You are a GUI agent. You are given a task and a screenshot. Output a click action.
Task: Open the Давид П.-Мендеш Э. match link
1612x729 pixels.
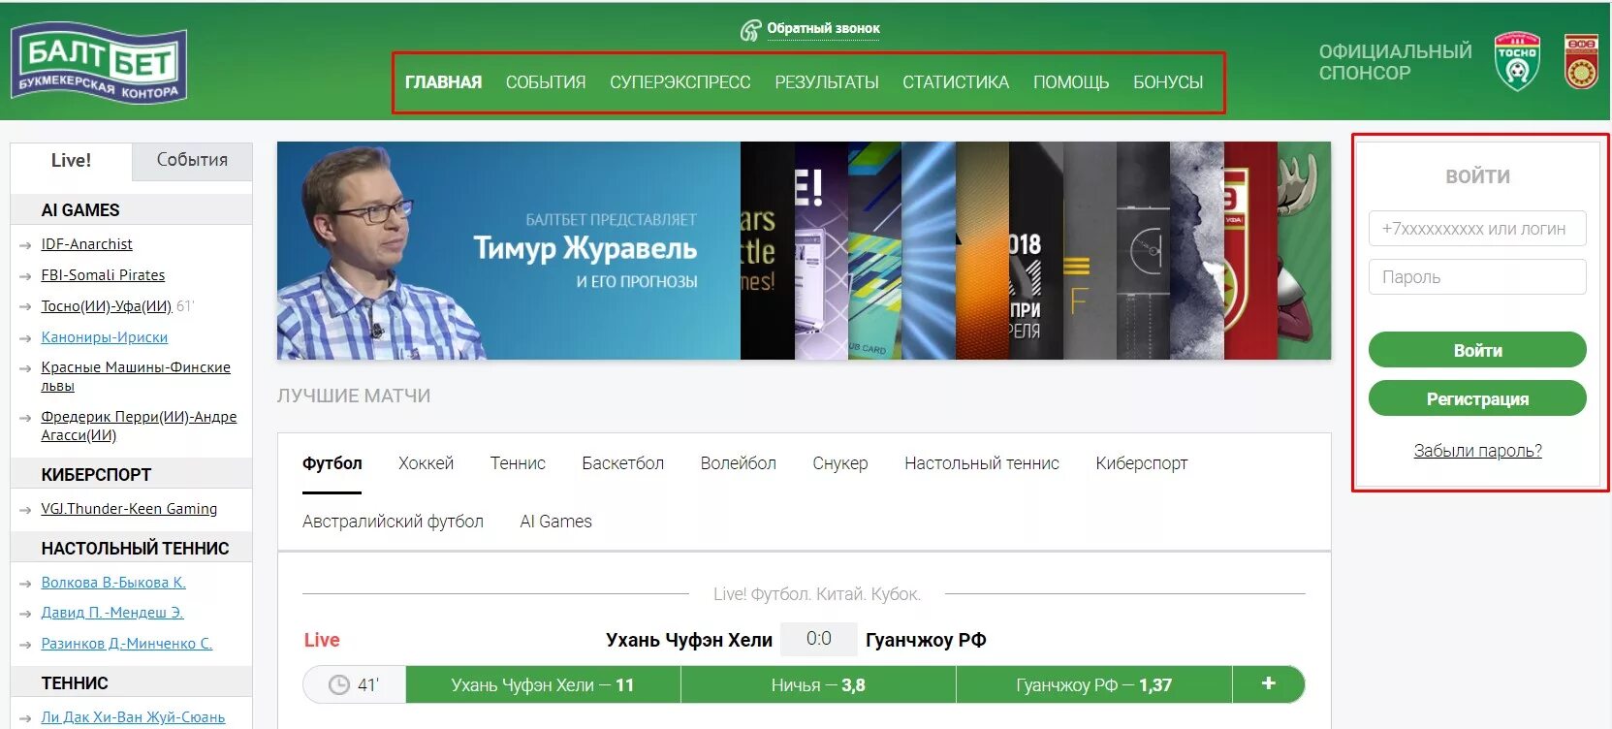(x=112, y=613)
